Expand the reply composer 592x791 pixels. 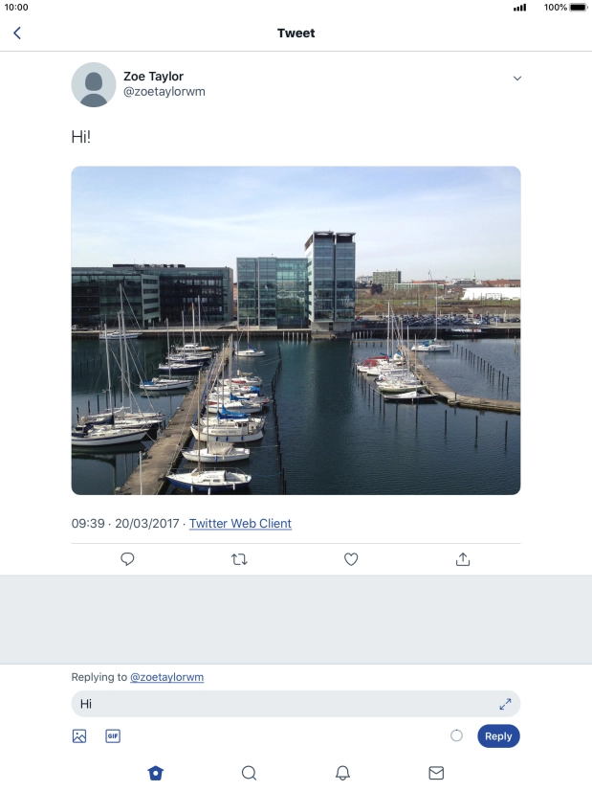coord(505,704)
